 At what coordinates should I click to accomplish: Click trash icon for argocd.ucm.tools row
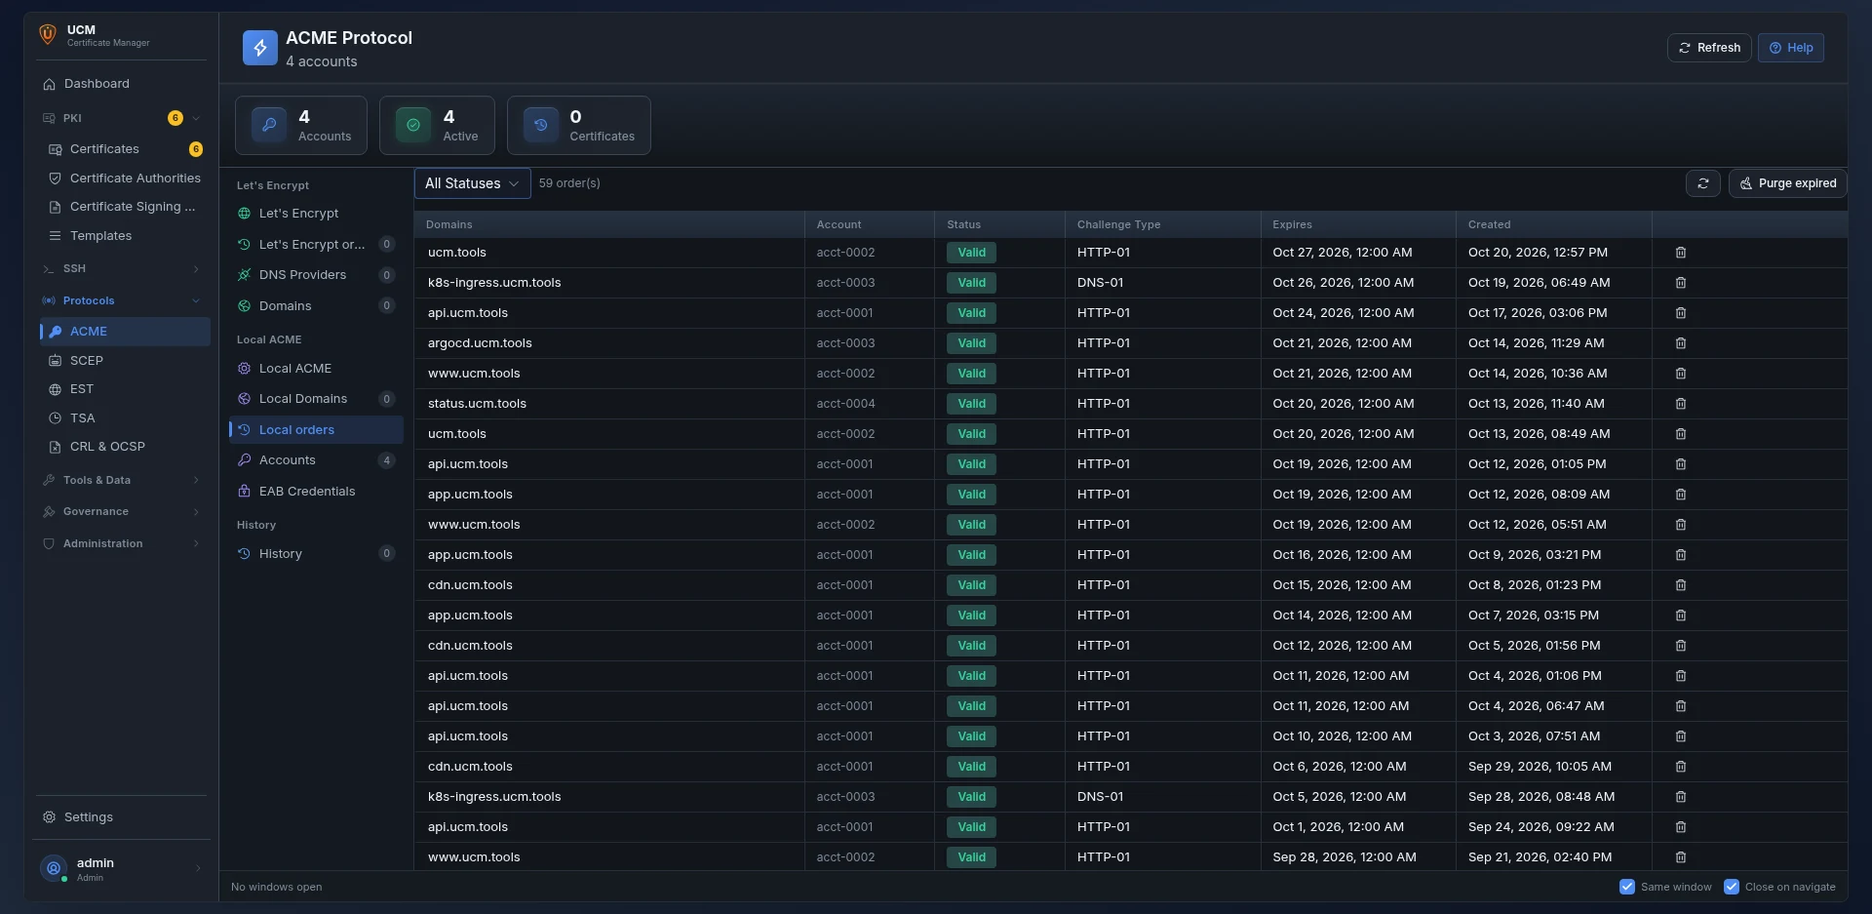(1680, 343)
